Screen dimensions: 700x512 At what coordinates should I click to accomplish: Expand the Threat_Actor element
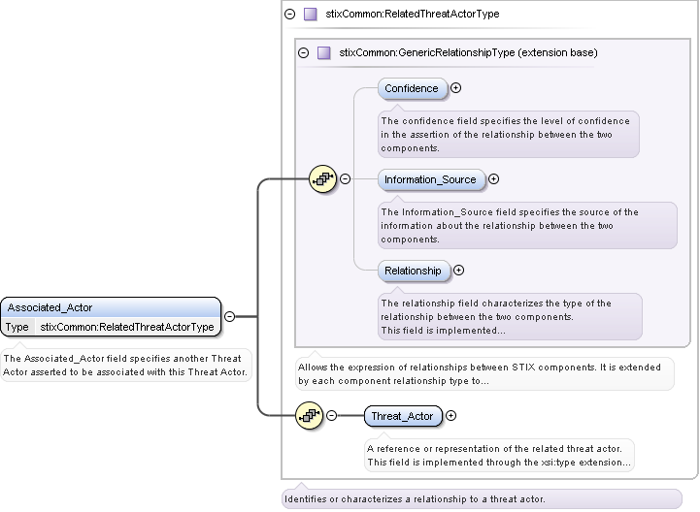pos(450,416)
